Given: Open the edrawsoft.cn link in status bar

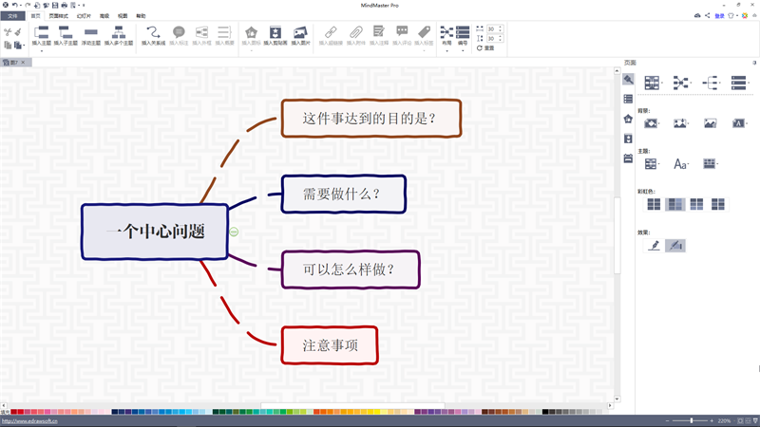Looking at the screenshot, I should pos(29,421).
